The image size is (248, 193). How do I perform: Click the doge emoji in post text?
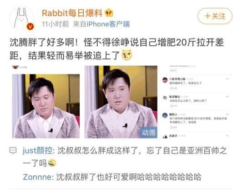(127, 55)
